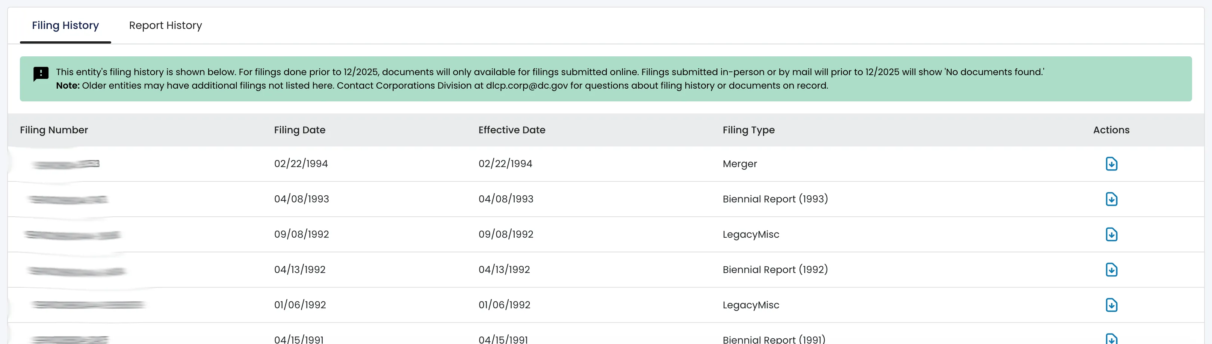
Task: Select filing date 01/06/1992
Action: point(300,305)
